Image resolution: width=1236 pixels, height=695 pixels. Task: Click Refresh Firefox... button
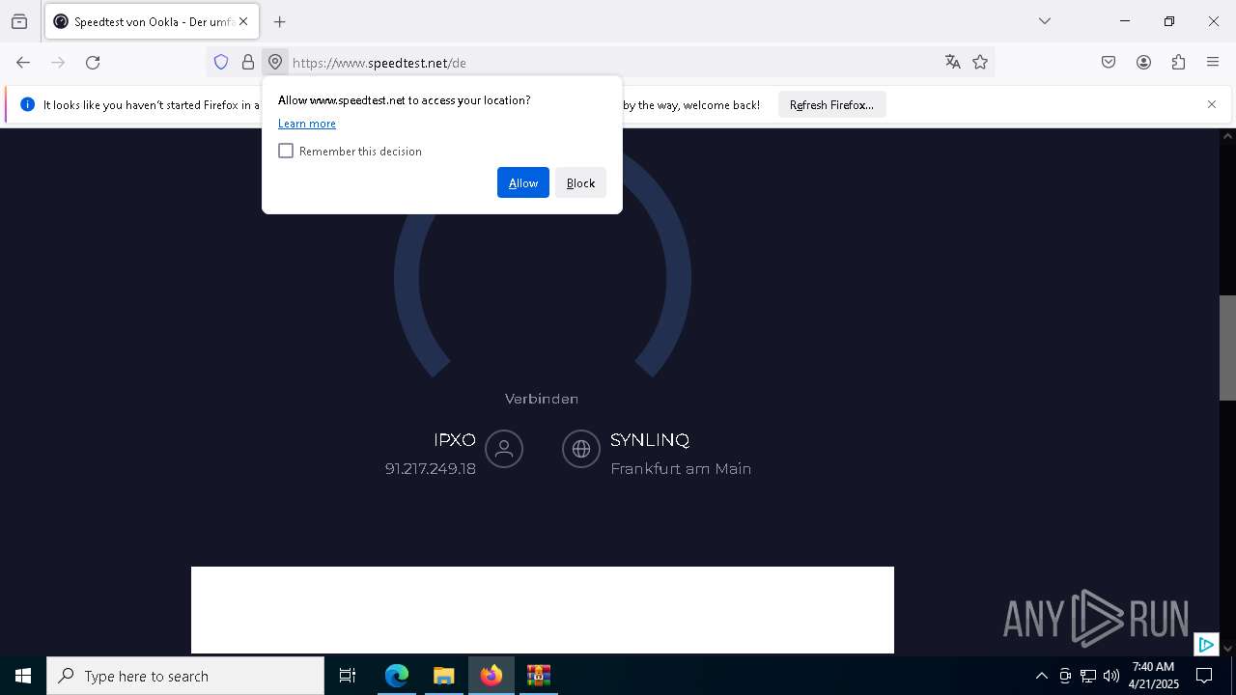[x=831, y=104]
